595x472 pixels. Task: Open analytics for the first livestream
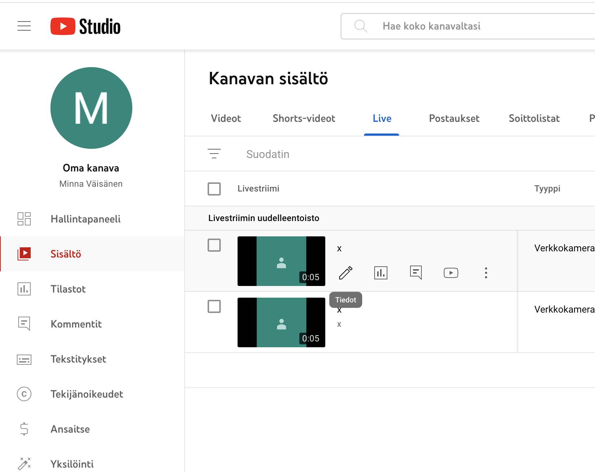(380, 273)
